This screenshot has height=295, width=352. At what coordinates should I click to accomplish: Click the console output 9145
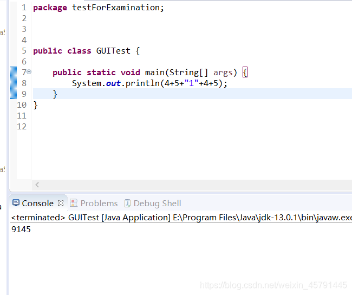tap(21, 230)
